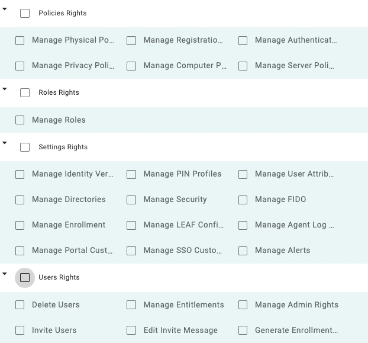368x343 pixels.
Task: Check the Roles Rights group checkbox
Action: (25, 92)
